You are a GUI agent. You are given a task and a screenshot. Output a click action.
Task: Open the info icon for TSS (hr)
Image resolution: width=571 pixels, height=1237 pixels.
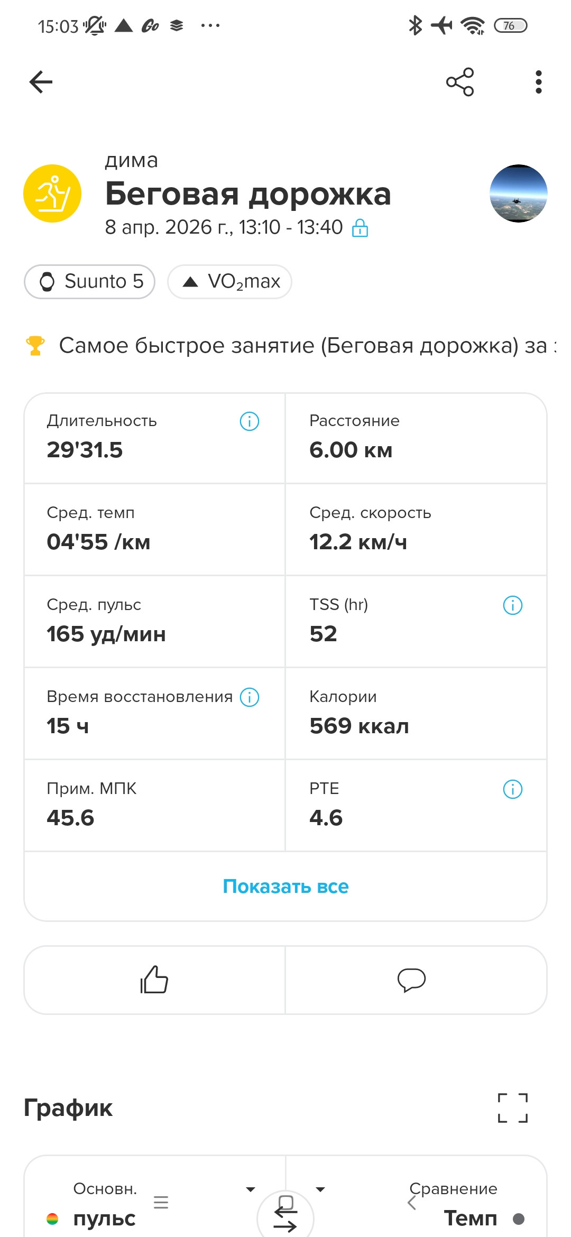[x=513, y=605]
